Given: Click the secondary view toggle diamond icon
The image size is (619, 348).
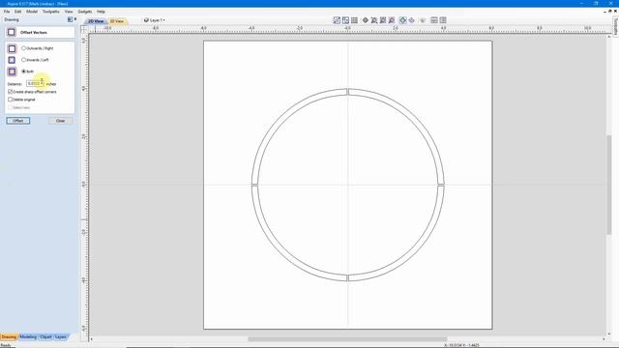Looking at the screenshot, I should point(412,20).
